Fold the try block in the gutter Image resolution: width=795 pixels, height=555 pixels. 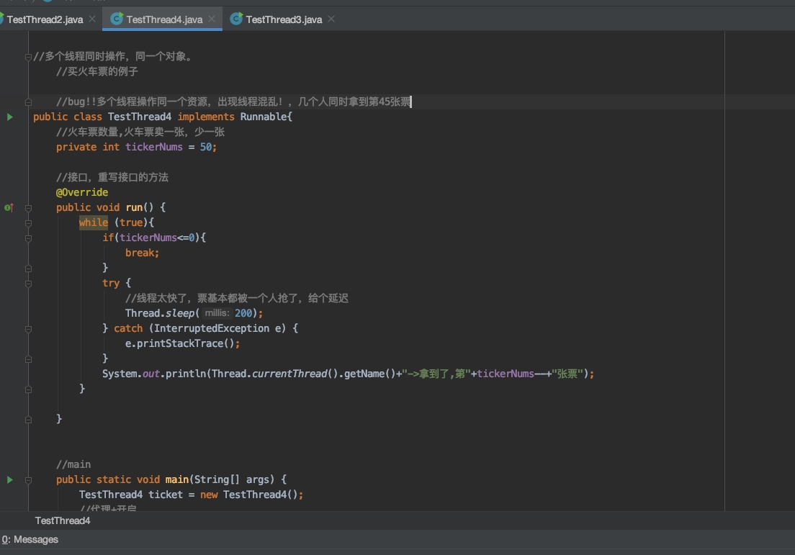pos(28,283)
